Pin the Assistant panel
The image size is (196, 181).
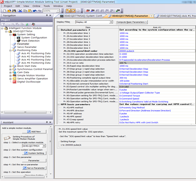coord(47,122)
